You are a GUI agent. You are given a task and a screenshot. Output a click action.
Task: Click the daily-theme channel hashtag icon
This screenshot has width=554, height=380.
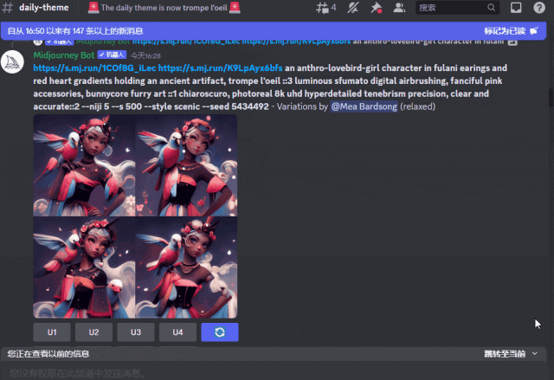coord(8,8)
